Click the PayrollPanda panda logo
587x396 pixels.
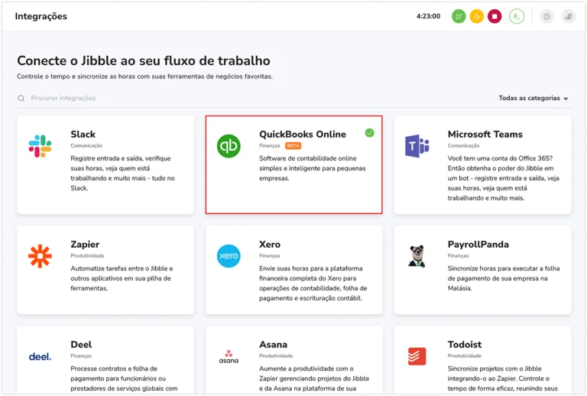(x=417, y=256)
